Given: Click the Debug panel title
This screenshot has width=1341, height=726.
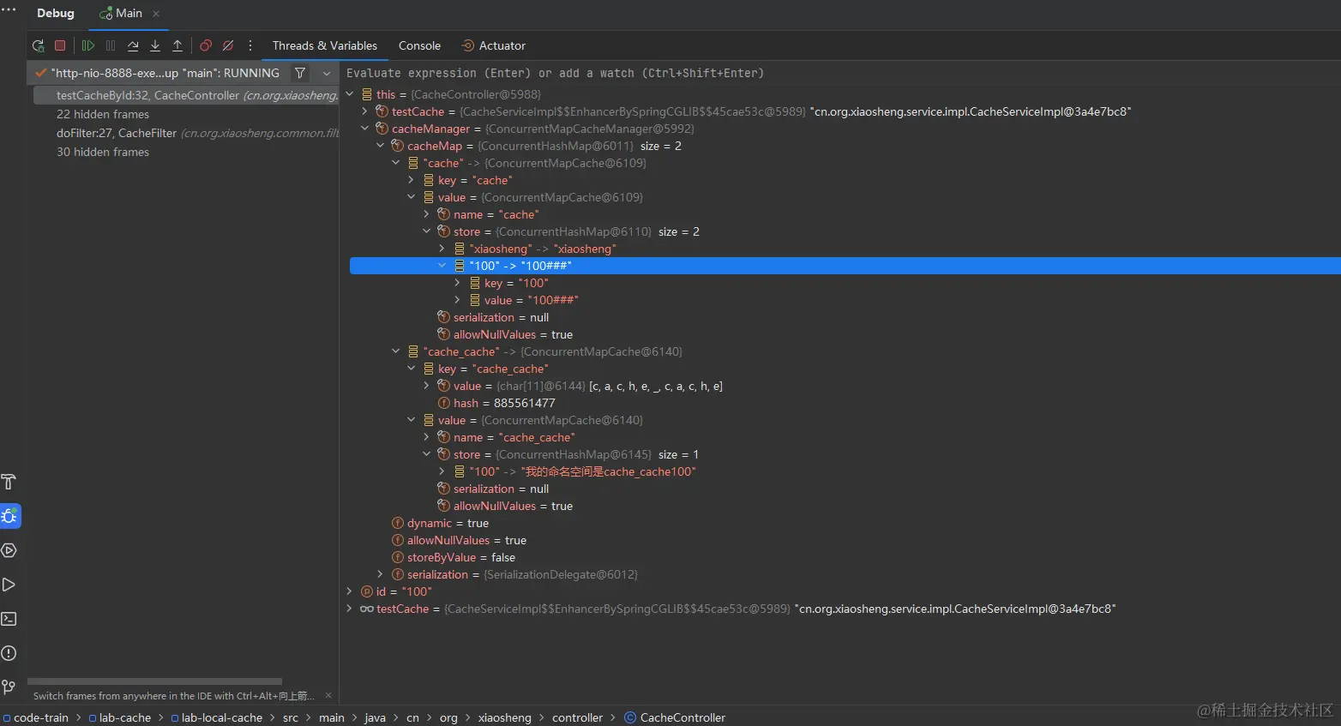Looking at the screenshot, I should pos(56,14).
